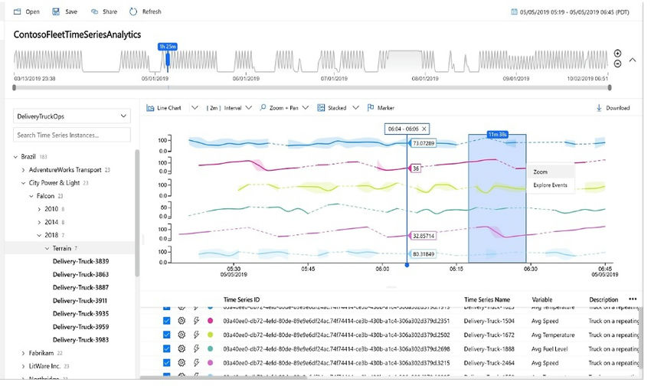Zoom out the availability timeline with minus icon

(x=617, y=64)
